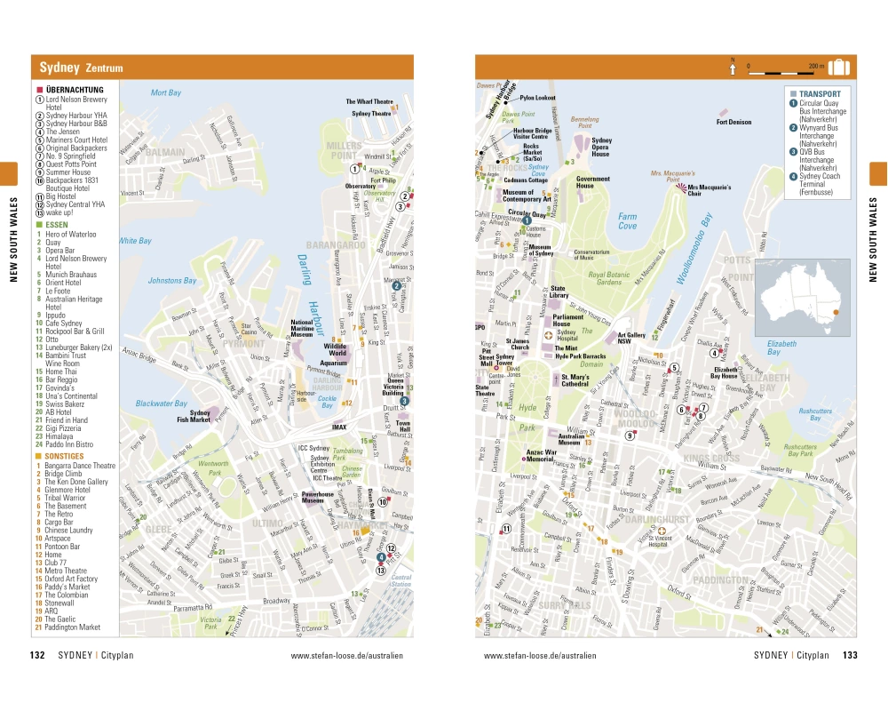Click circled marker 13 near Central Station
The width and height of the screenshot is (888, 711).
381,571
